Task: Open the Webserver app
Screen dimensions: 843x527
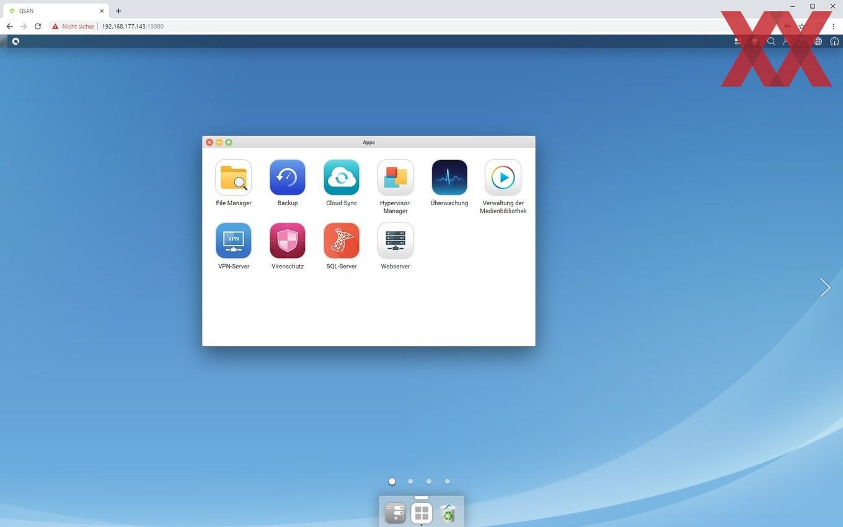Action: [x=395, y=241]
